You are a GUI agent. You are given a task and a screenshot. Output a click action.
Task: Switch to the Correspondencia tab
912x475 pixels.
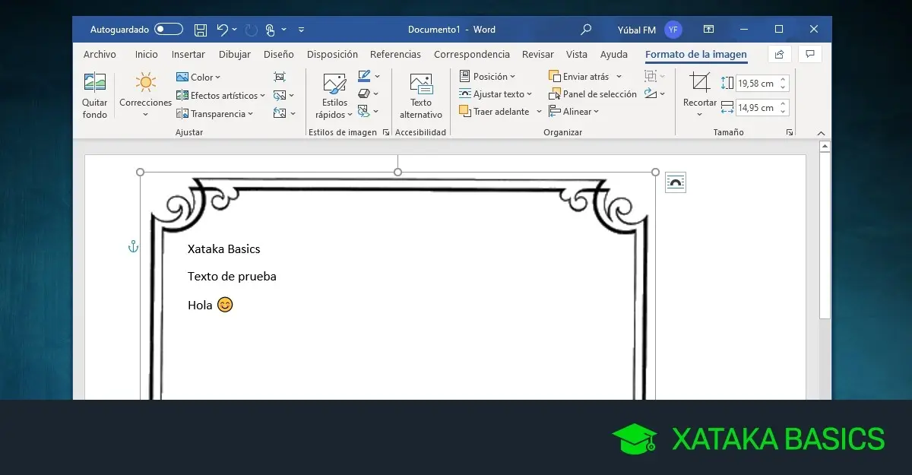tap(472, 54)
